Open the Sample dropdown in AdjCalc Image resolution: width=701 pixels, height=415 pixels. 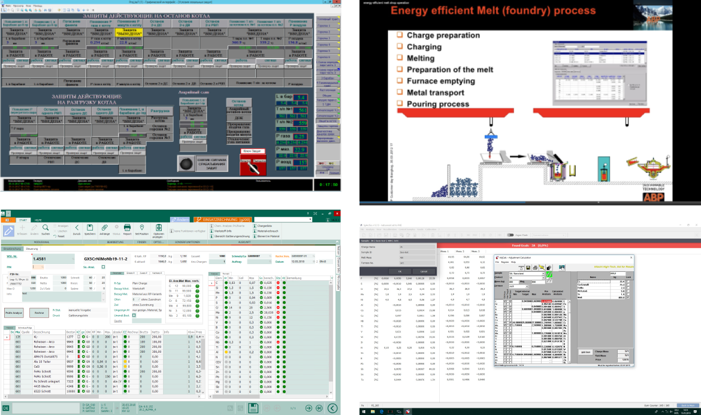pyautogui.click(x=543, y=274)
